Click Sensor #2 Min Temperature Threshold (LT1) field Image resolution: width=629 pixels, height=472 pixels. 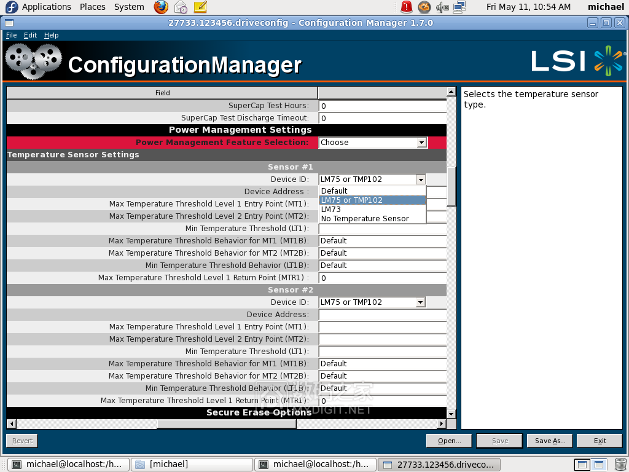click(383, 352)
